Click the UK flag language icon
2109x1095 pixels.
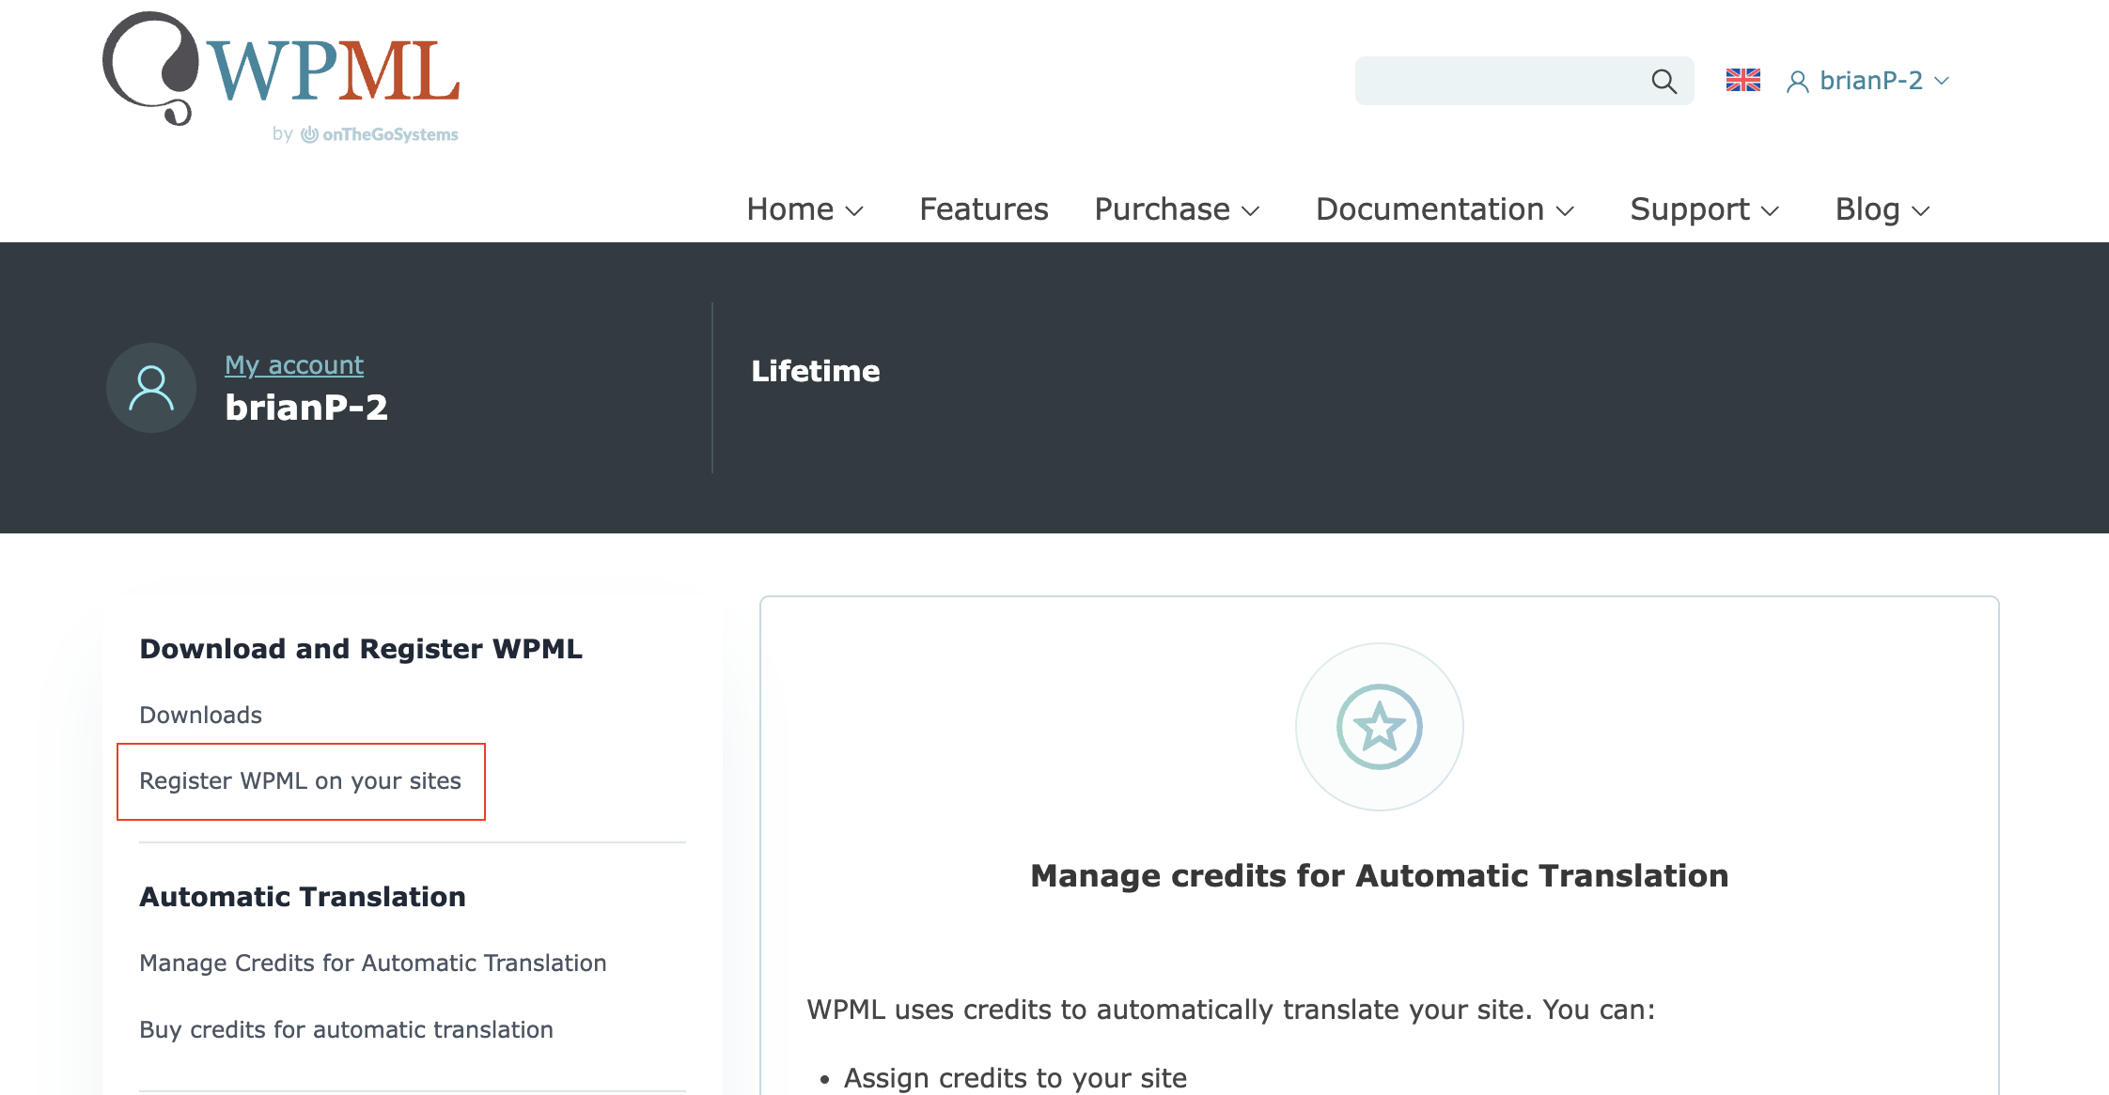1742,81
